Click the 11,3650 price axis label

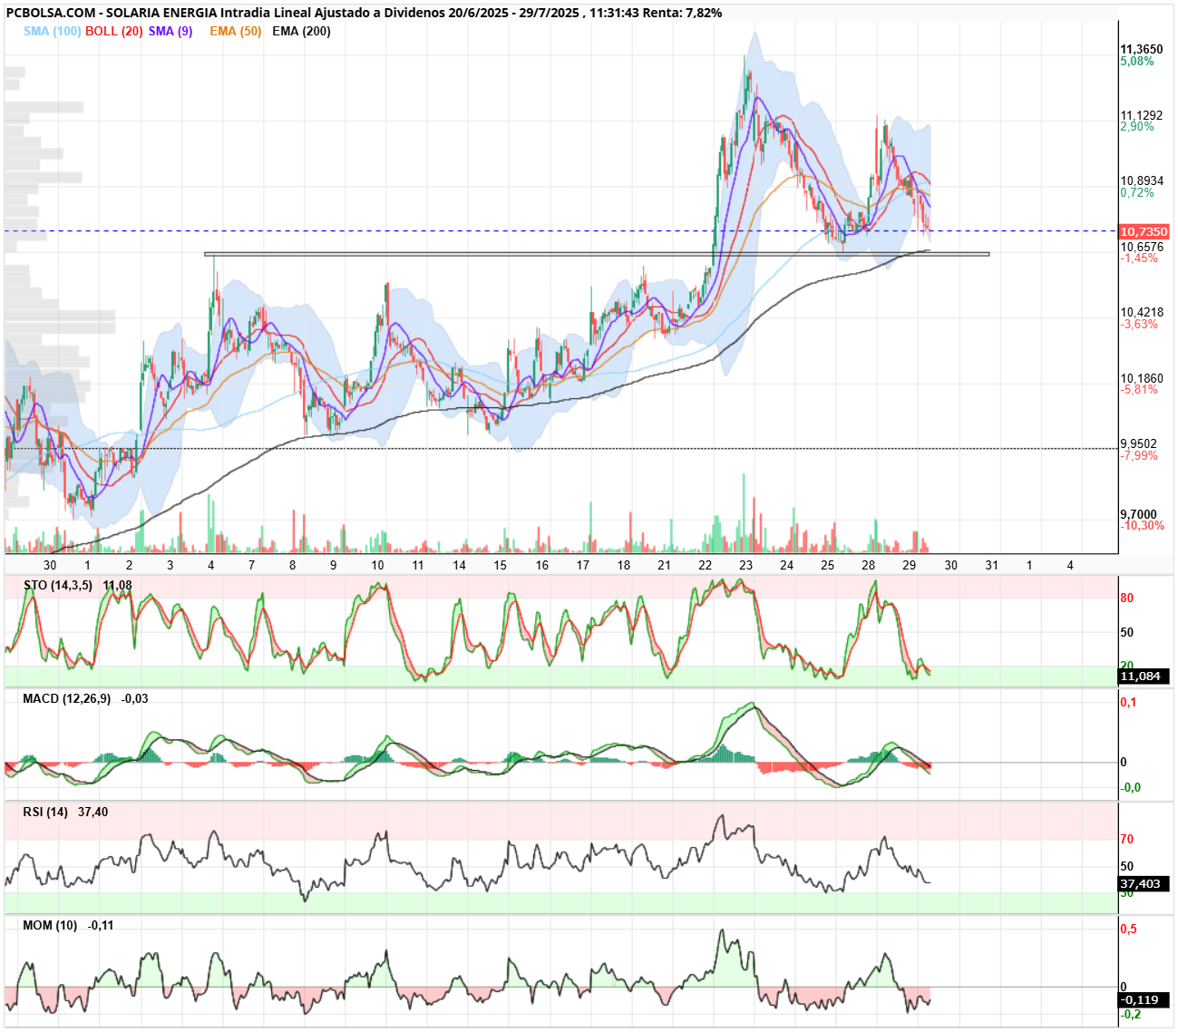pos(1142,50)
